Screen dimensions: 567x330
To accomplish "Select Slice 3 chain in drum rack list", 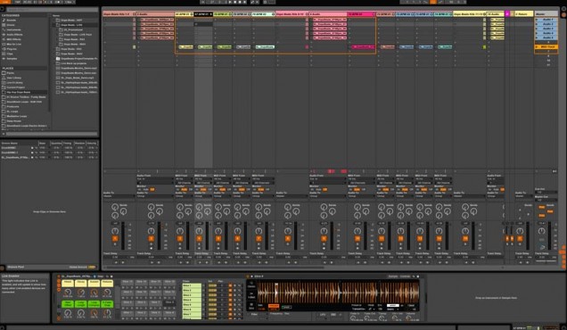I will (x=192, y=295).
